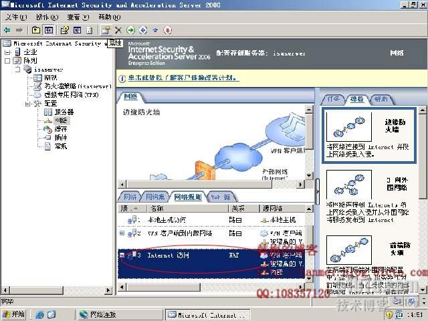Collapse the VPN 客户端到内部网络 rule row
Screen dimensions: 428x321
pos(122,233)
